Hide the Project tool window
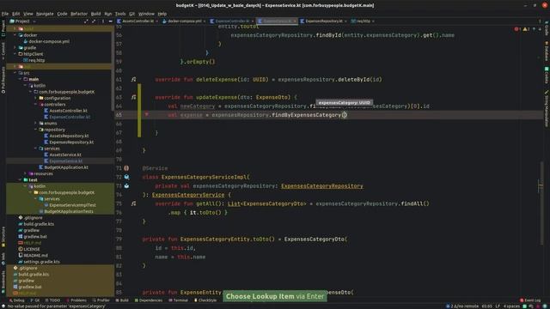 click(111, 21)
